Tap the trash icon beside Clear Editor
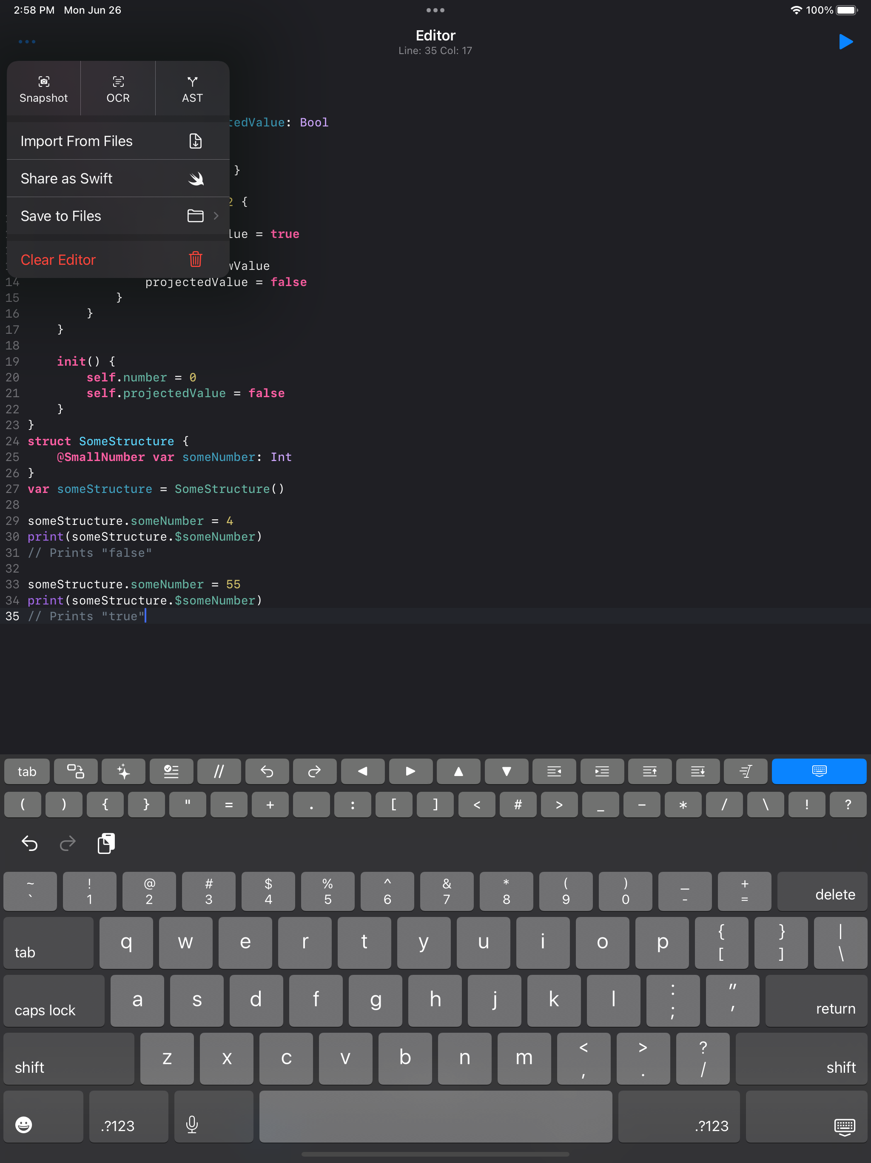This screenshot has width=871, height=1163. 196,259
